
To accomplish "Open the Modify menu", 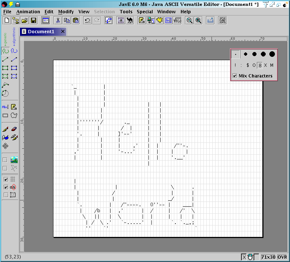I will click(x=66, y=12).
